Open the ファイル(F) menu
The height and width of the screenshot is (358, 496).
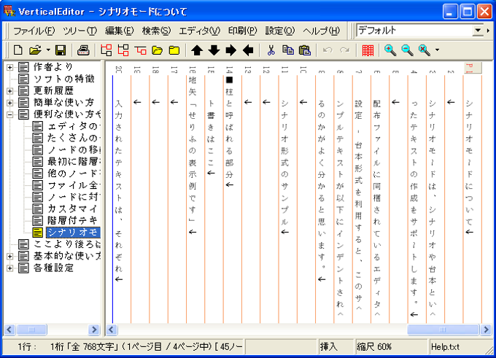[34, 31]
